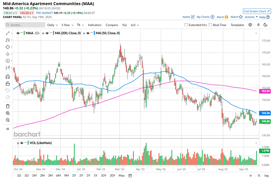Toggle visibility eye for MAA series
Image resolution: width=274 pixels, height=180 pixels.
point(18,33)
